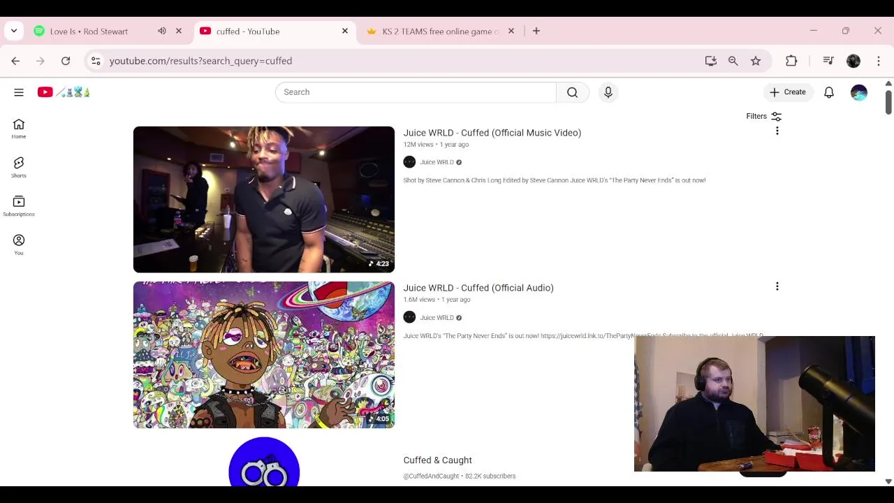The width and height of the screenshot is (894, 503).
Task: Open the Chrome profile avatar
Action: [x=853, y=61]
